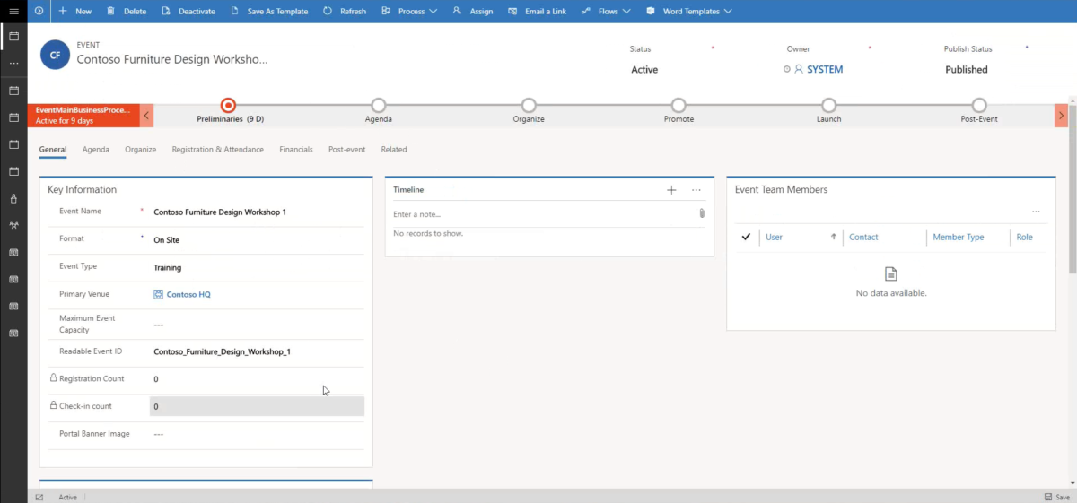Assign the record to another user

(473, 11)
